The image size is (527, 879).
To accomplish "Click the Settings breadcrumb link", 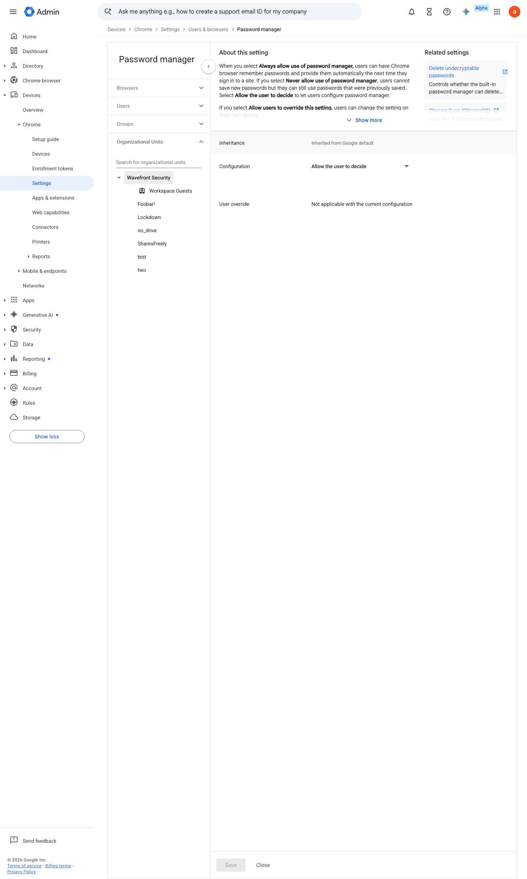I will click(x=170, y=29).
